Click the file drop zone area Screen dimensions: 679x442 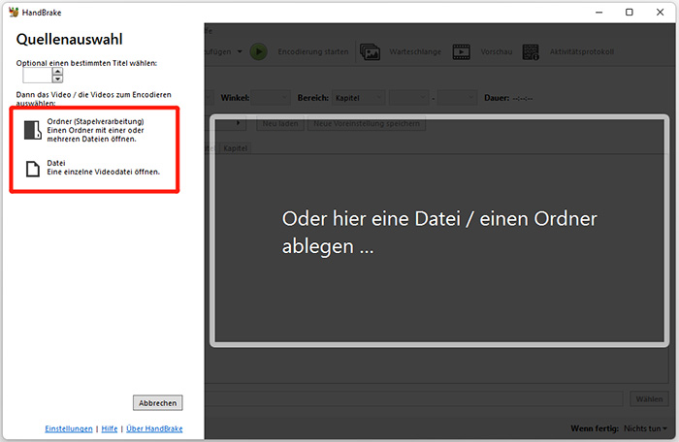[x=440, y=232]
